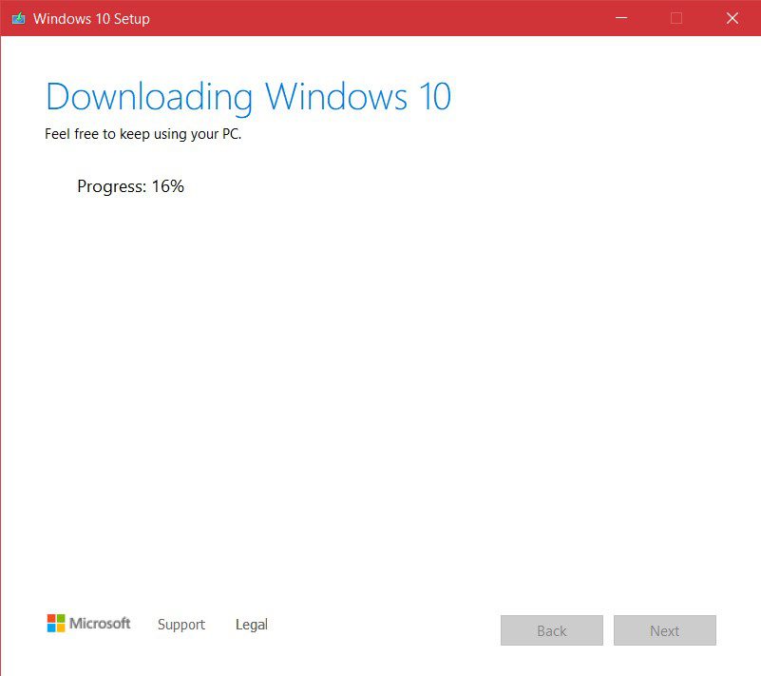Click 'Feel free to keep using your PC.'
This screenshot has height=676, width=761.
143,134
